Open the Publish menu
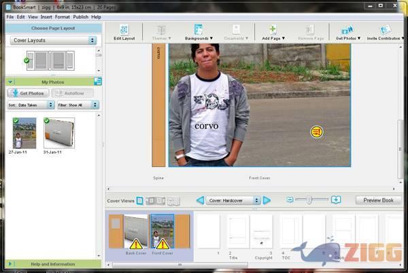Screen dimensions: 408x273 (x=80, y=16)
